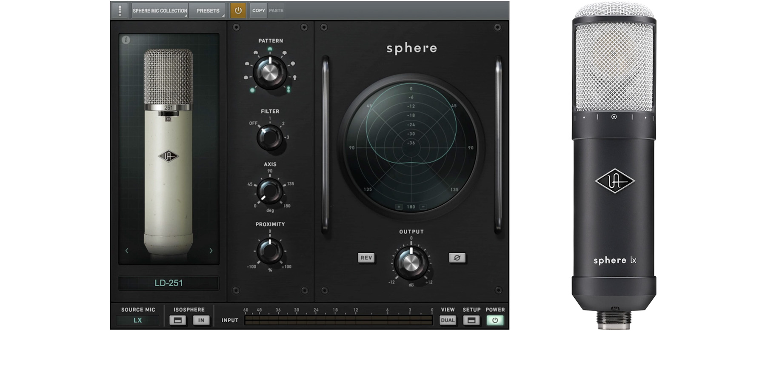
Task: Click the UA logo on LD-251 mic
Action: coord(168,156)
